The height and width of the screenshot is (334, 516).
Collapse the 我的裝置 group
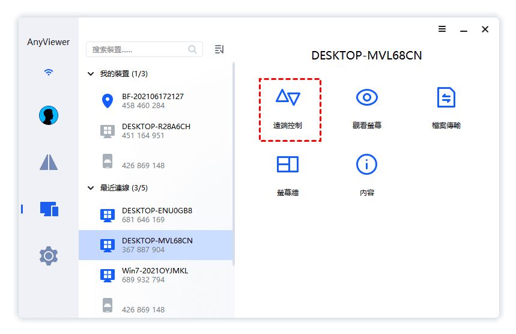click(91, 74)
